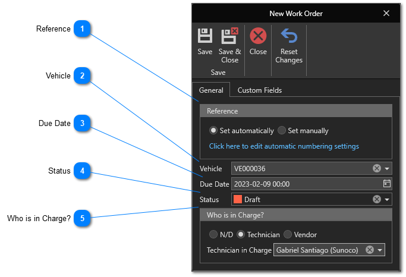Viewport: 406px width, 277px height.
Task: Click inside the Due Date input field
Action: click(303, 184)
